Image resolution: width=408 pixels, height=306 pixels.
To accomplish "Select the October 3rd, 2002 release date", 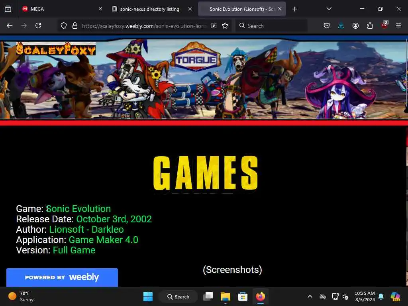I will tap(114, 219).
